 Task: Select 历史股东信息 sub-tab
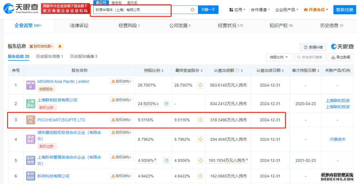point(50,57)
